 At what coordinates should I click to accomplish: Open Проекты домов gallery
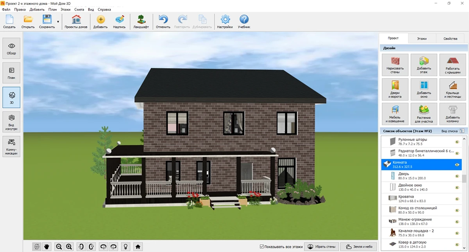click(76, 22)
